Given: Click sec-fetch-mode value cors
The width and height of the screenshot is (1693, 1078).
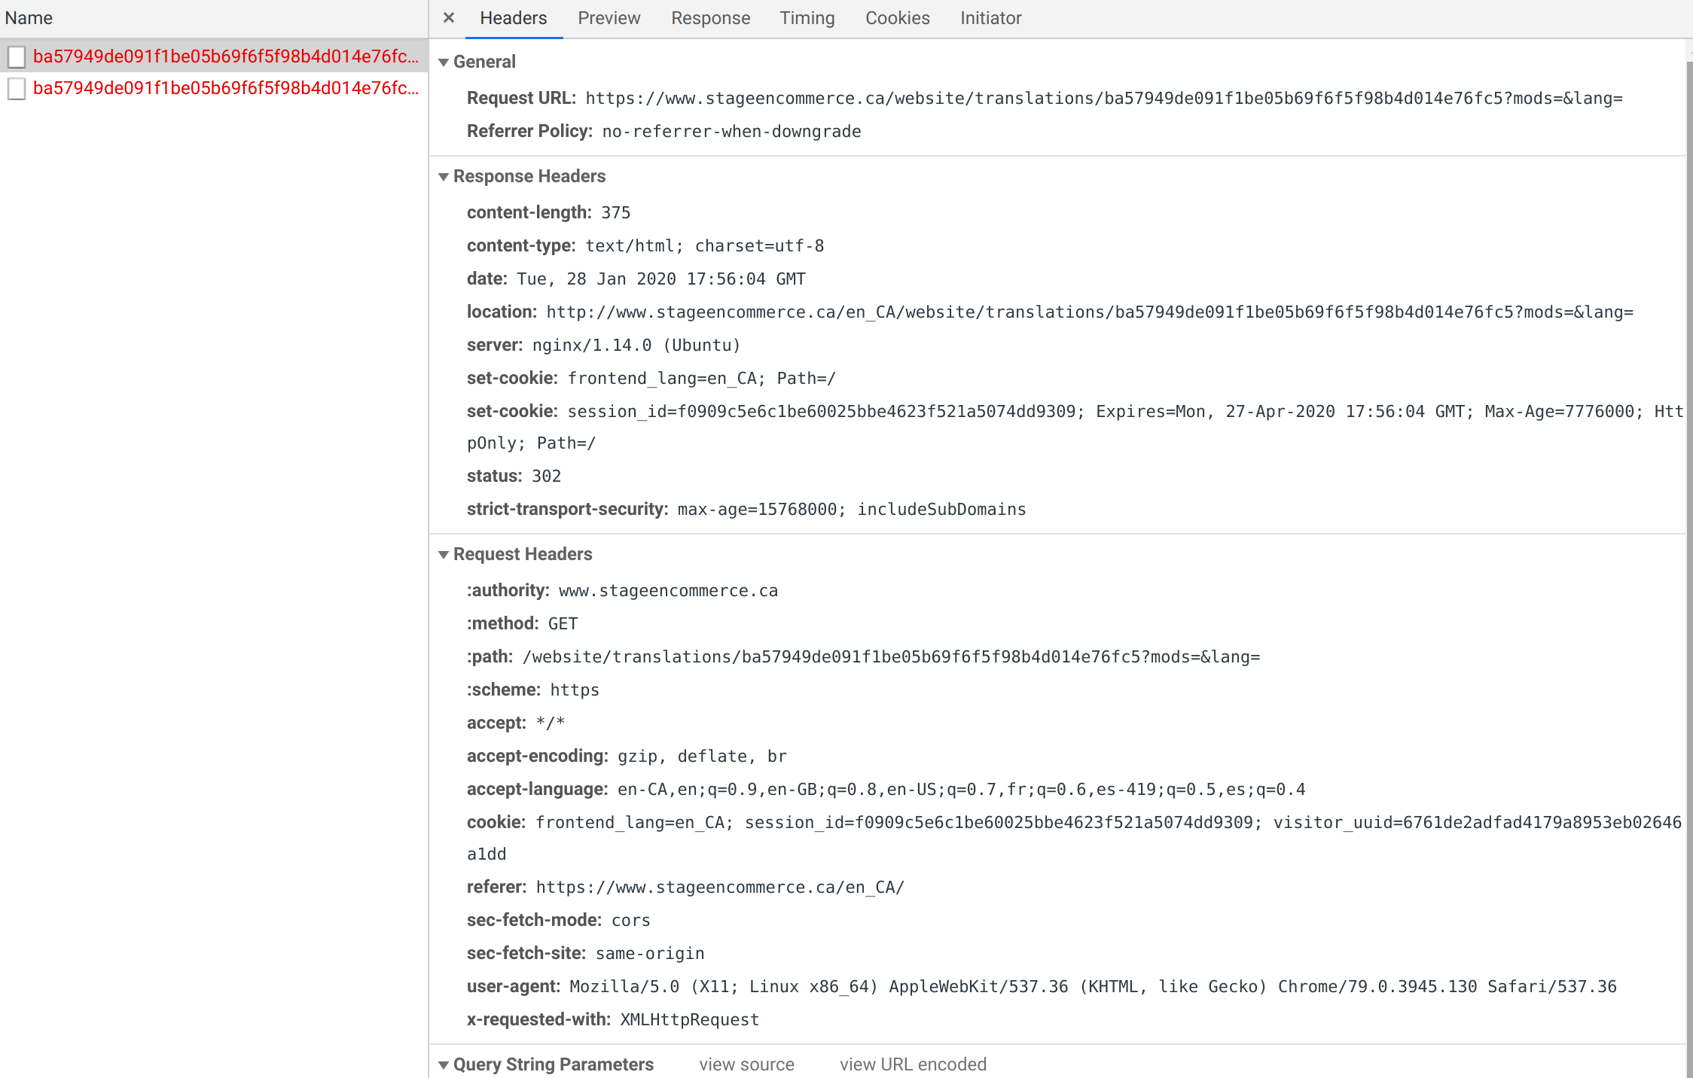Looking at the screenshot, I should (x=630, y=921).
